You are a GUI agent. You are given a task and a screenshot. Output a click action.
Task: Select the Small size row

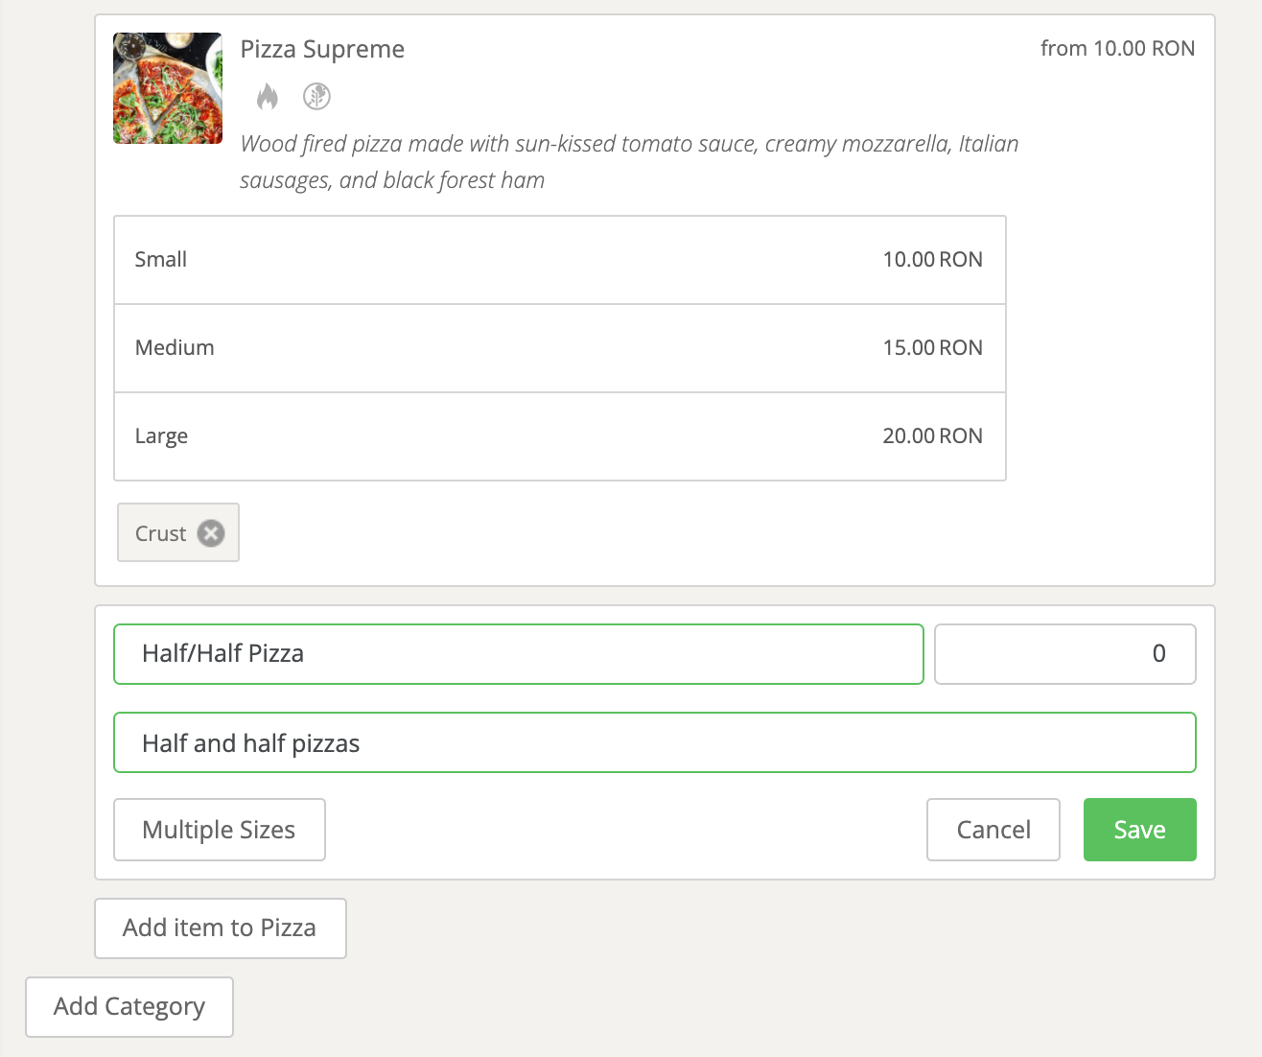point(559,260)
